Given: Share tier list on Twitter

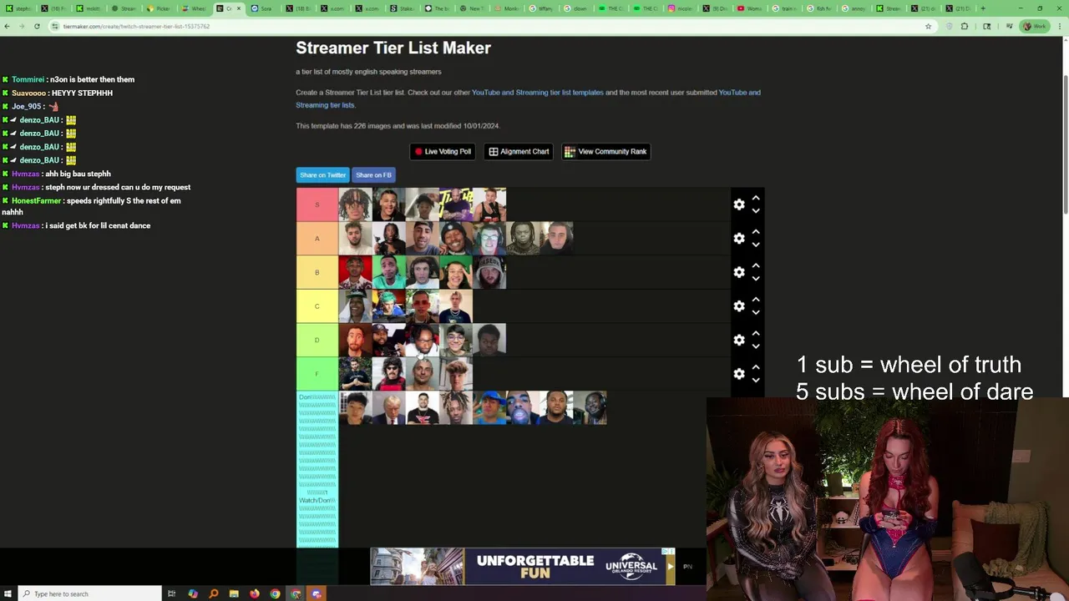Looking at the screenshot, I should [322, 175].
